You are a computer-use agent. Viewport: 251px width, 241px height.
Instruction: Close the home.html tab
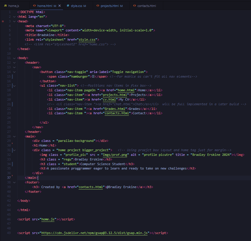(60, 6)
